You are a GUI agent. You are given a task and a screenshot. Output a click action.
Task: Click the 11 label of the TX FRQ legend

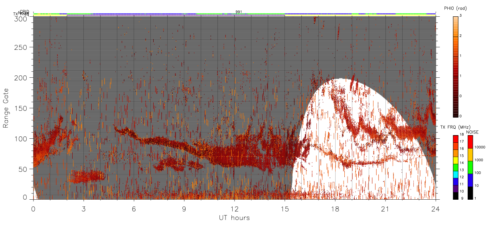[x=462, y=184]
